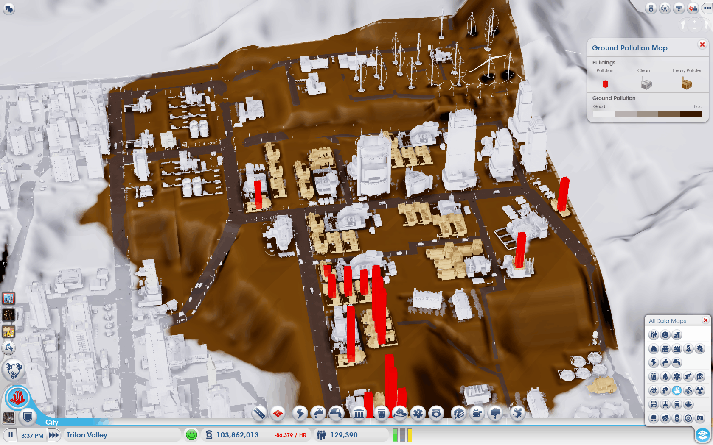
Task: Open the Mass Transit menu in the build toolbar
Action: pyautogui.click(x=477, y=413)
